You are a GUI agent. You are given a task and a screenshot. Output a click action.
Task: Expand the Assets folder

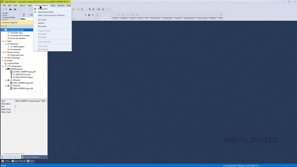[x=3, y=61]
